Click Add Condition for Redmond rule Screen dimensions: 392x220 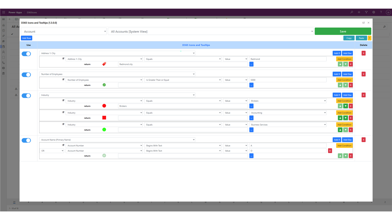click(345, 59)
